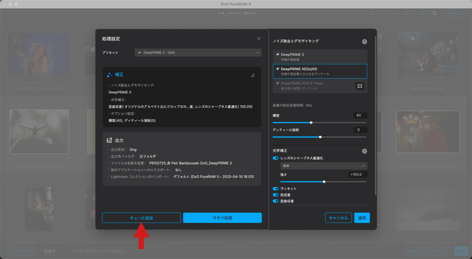
Task: Click the alternate layout view icon beside grid view
Action: click(435, 13)
